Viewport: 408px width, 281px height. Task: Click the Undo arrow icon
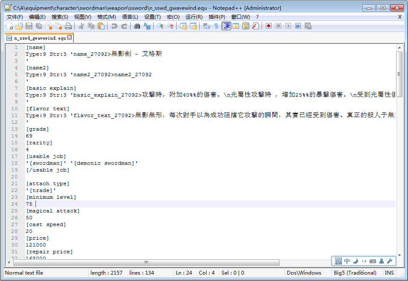(x=114, y=26)
